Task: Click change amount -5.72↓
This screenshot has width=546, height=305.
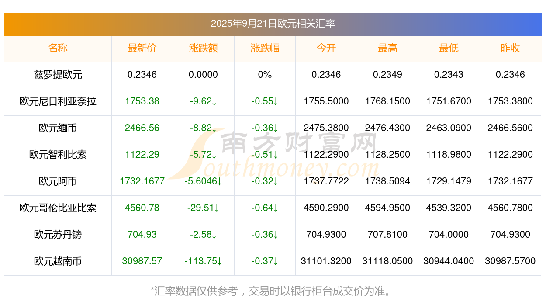Action: click(x=203, y=155)
